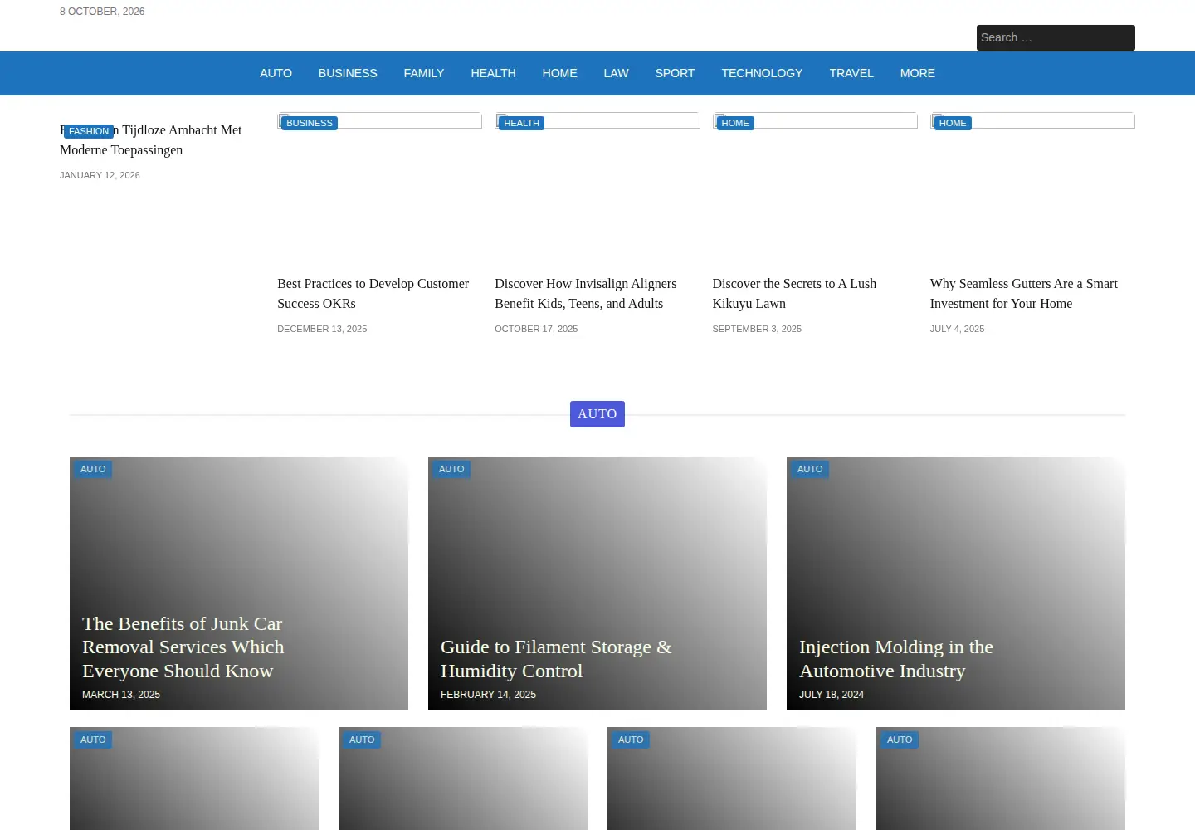
Task: Open the LAW category menu
Action: 616,73
